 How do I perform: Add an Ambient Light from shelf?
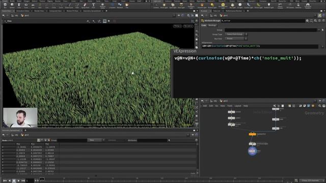(x=269, y=6)
